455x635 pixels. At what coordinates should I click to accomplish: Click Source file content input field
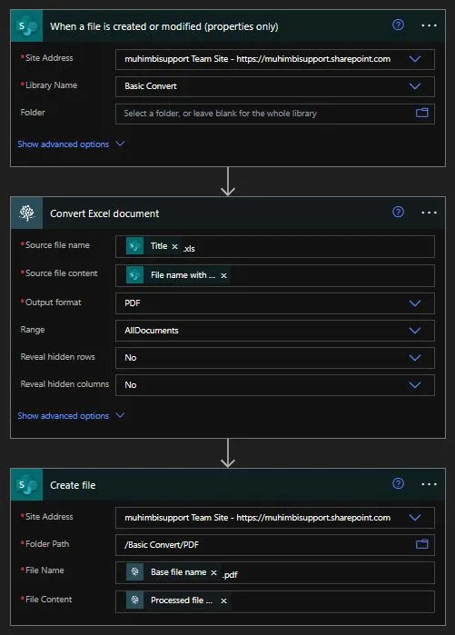[x=275, y=275]
